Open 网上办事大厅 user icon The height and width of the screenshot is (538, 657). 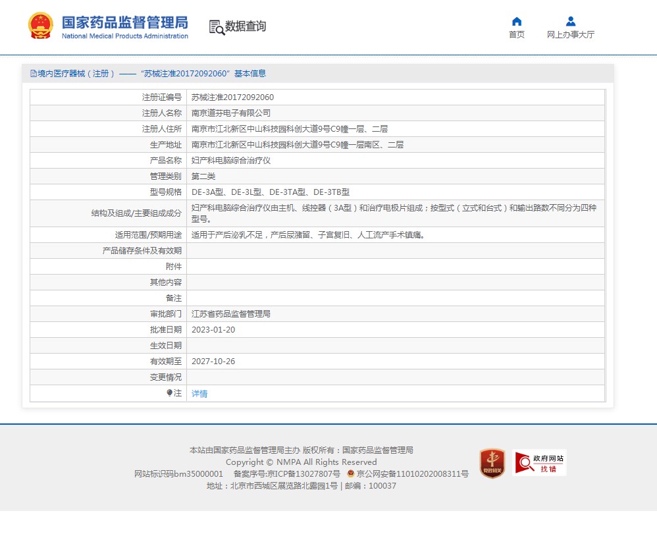570,21
